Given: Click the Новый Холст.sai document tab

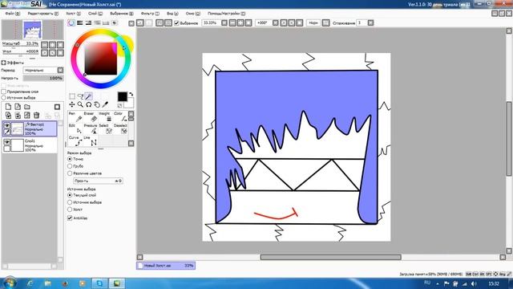Looking at the screenshot, I should (x=166, y=266).
